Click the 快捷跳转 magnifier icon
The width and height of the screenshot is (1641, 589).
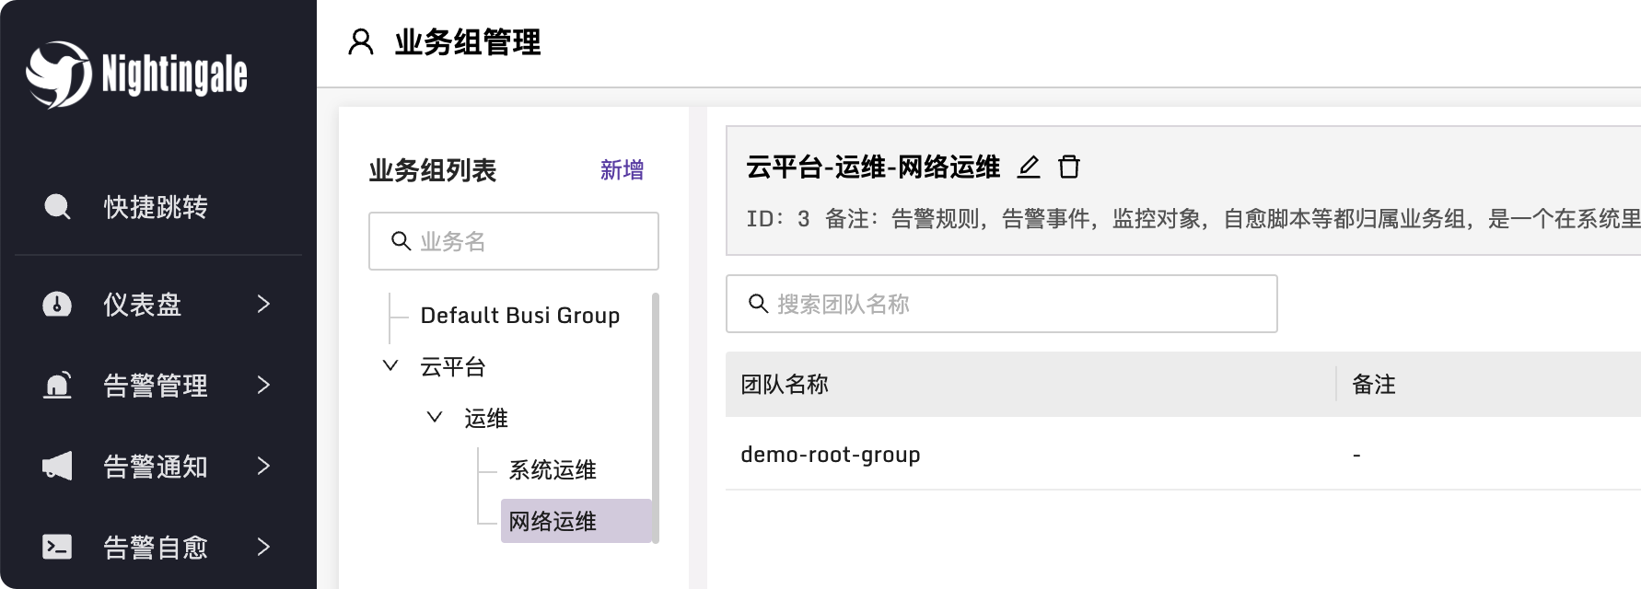(x=57, y=207)
